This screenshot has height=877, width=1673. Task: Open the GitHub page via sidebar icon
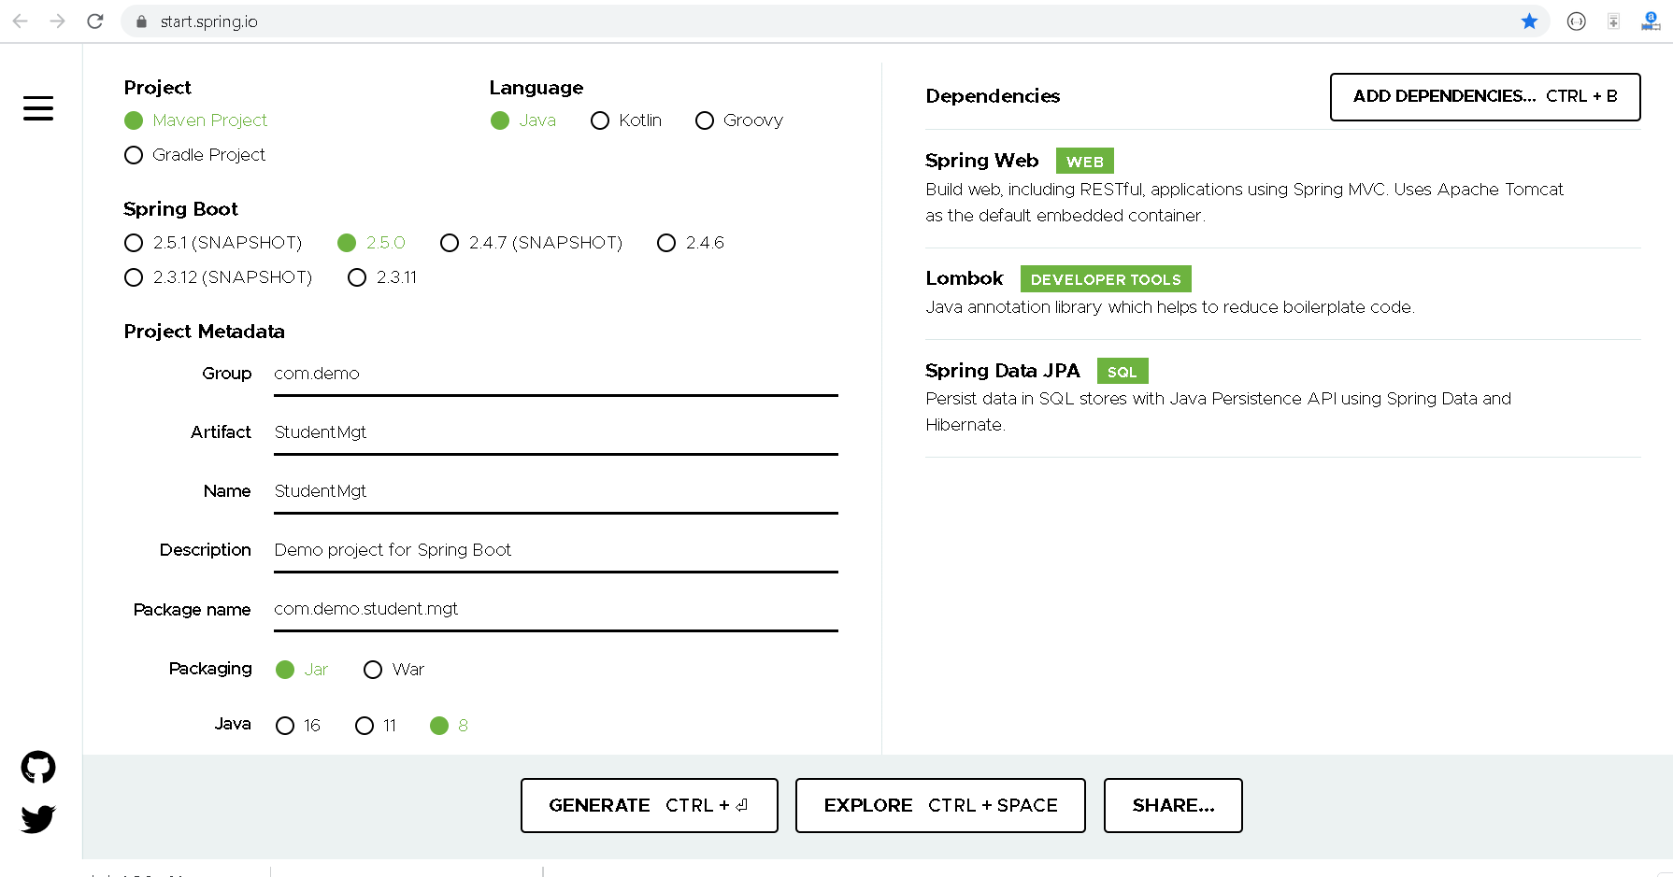(x=37, y=767)
